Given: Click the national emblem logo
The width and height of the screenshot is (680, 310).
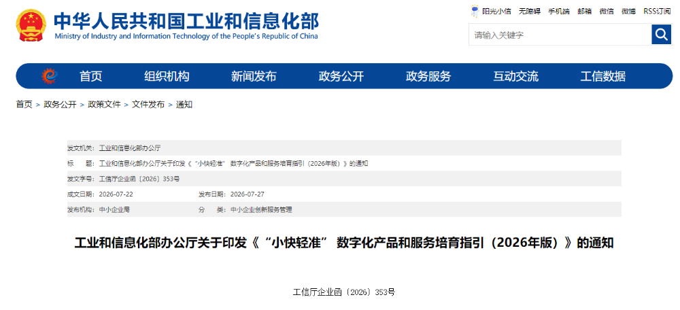Looking at the screenshot, I should click(x=31, y=25).
